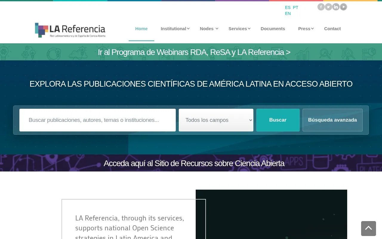This screenshot has width=382, height=239.
Task: Click the back-to-top arrow button
Action: point(369,229)
